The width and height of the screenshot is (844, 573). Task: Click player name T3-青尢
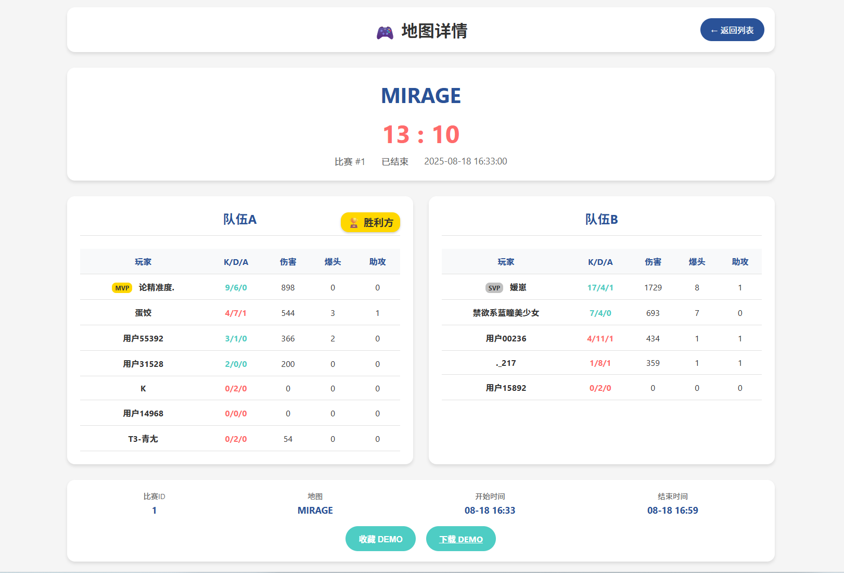point(143,439)
